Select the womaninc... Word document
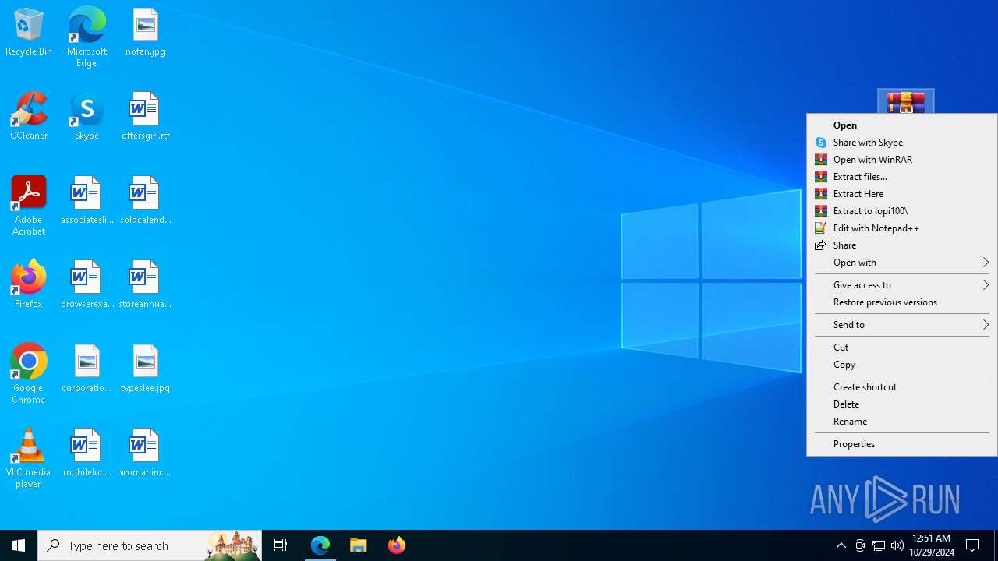 coord(145,453)
